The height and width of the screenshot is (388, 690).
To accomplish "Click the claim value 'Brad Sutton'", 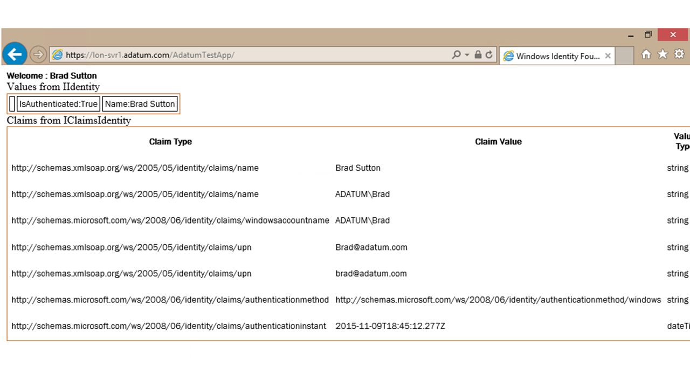I will click(358, 168).
